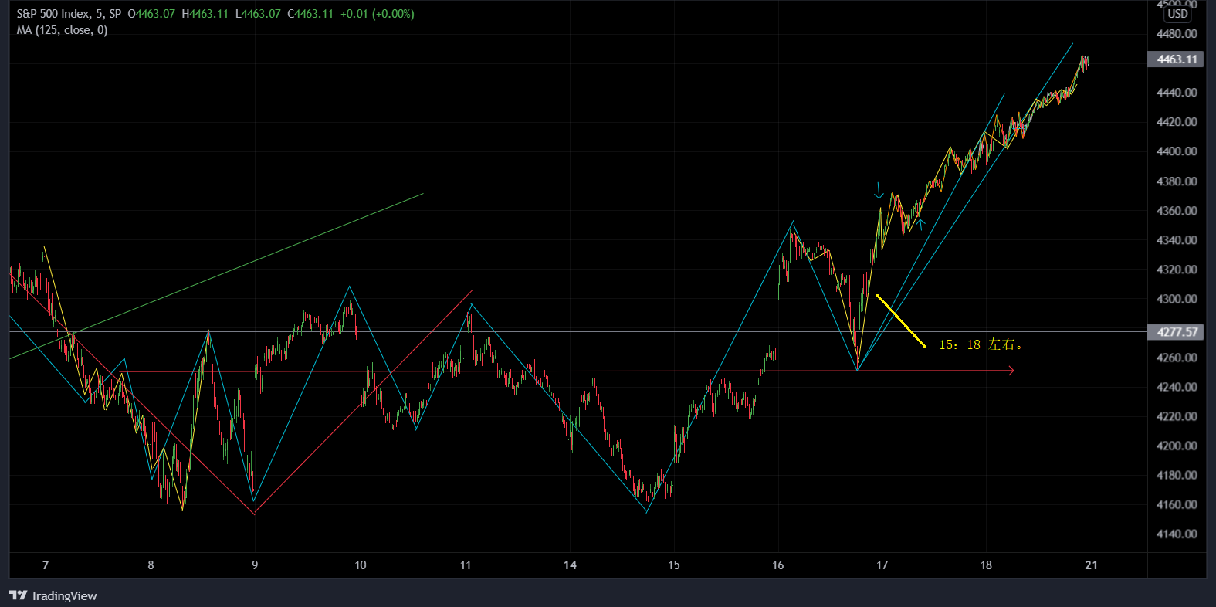Click date 11 on the time axis
This screenshot has width=1216, height=607.
(466, 565)
